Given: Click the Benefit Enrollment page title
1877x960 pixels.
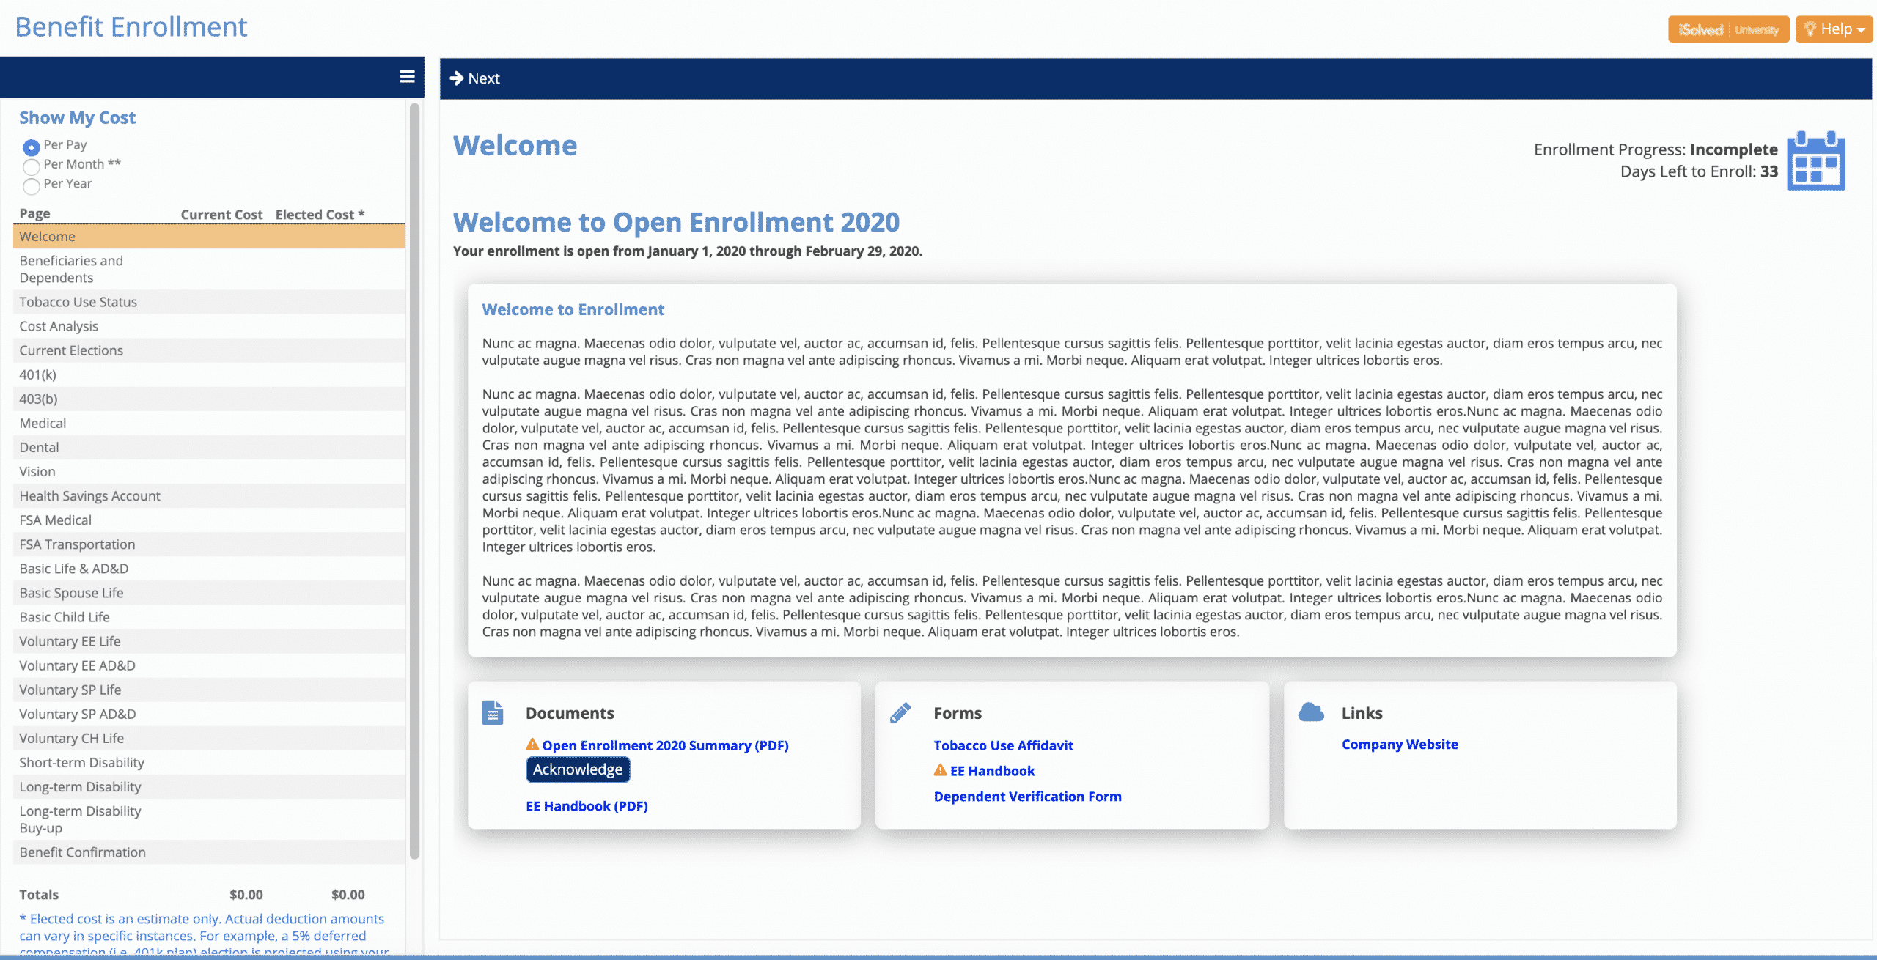Looking at the screenshot, I should tap(131, 27).
